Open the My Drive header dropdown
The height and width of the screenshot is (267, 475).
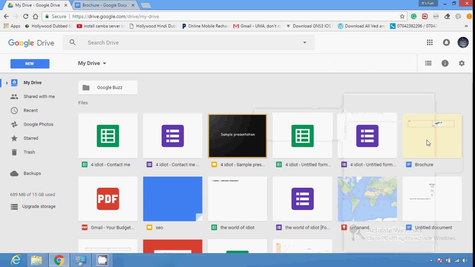click(92, 63)
